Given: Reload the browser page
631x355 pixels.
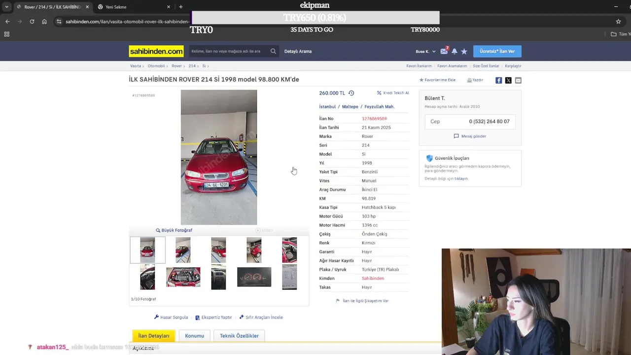Looking at the screenshot, I should [32, 22].
